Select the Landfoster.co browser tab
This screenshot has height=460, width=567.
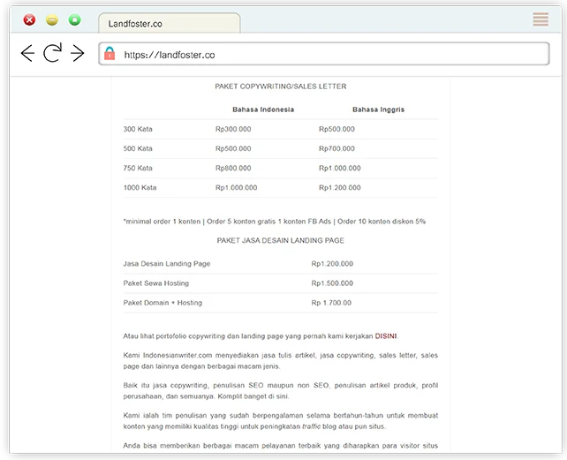coord(168,23)
